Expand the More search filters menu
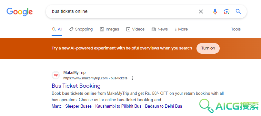Viewport: 261px width, 116px height. [x=181, y=29]
